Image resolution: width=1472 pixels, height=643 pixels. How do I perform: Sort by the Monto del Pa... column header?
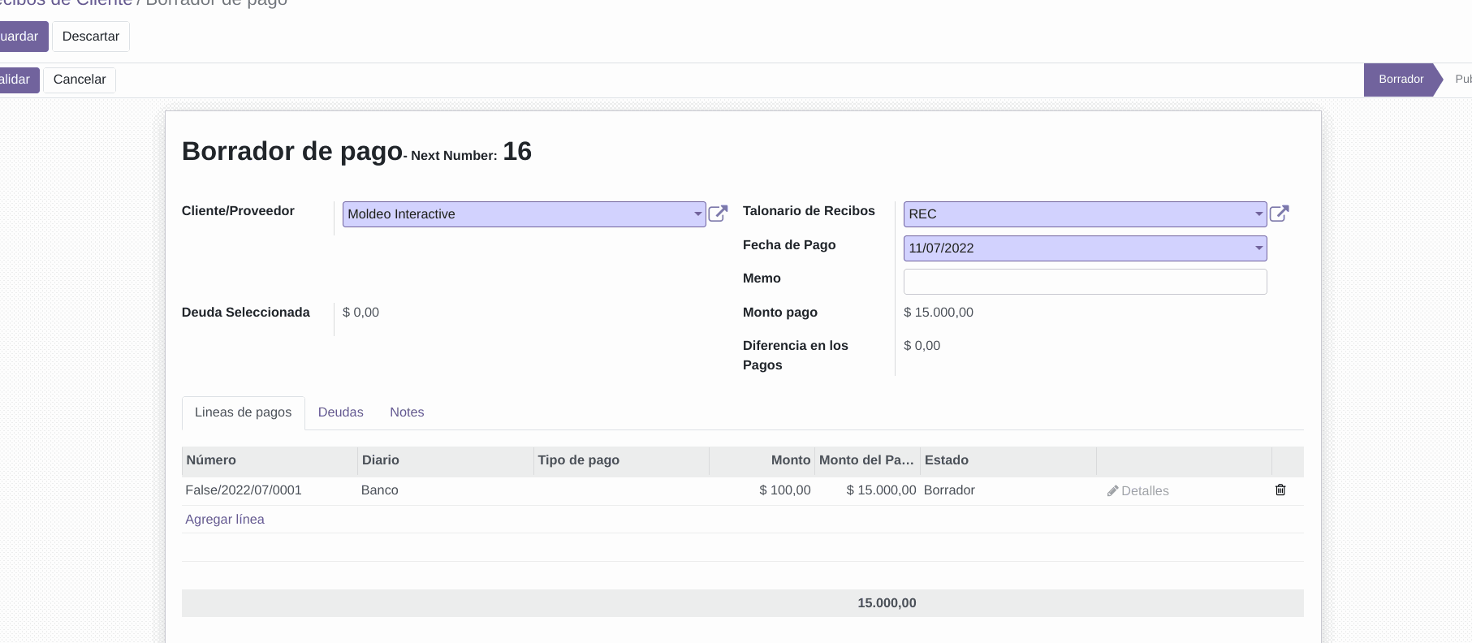(867, 460)
